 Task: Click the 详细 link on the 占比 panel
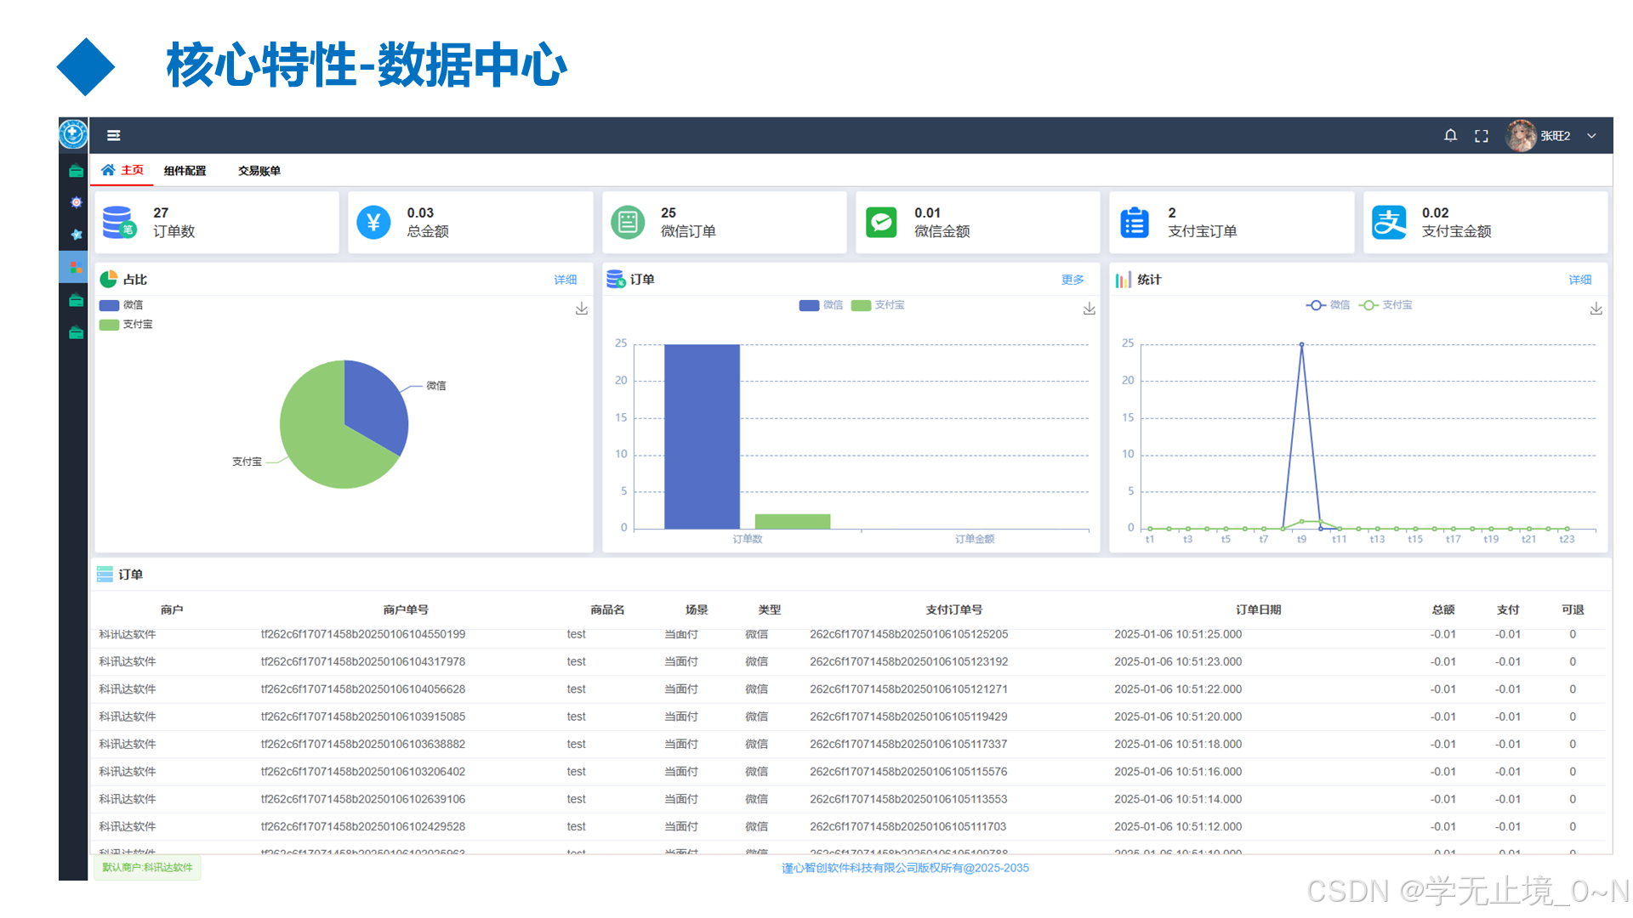[566, 279]
